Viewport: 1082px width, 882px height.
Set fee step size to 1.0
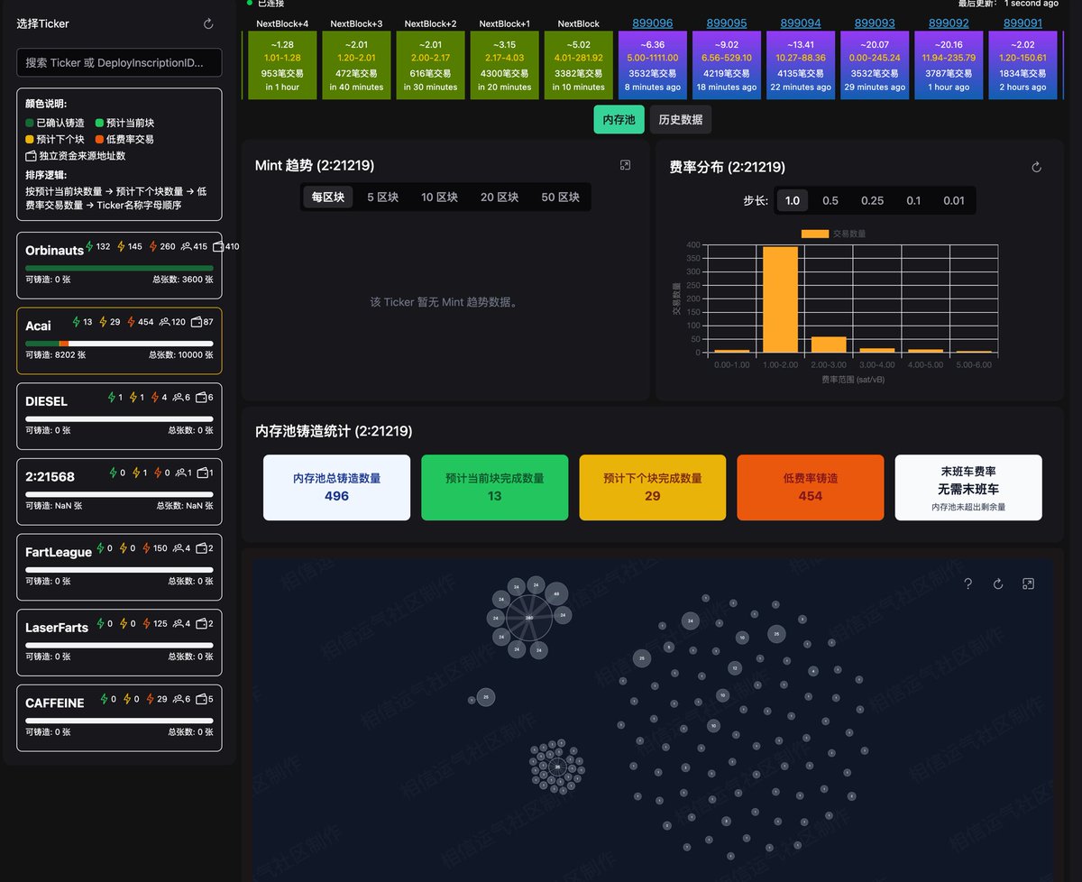tap(792, 200)
